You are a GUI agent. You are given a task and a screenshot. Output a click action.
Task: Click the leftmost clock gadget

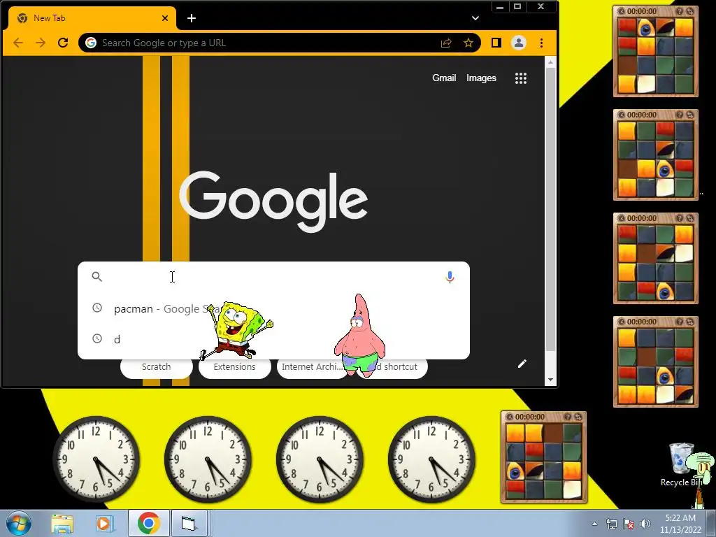(x=96, y=459)
